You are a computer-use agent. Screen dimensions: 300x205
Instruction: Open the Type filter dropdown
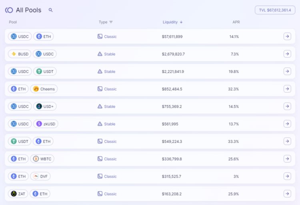(x=106, y=22)
